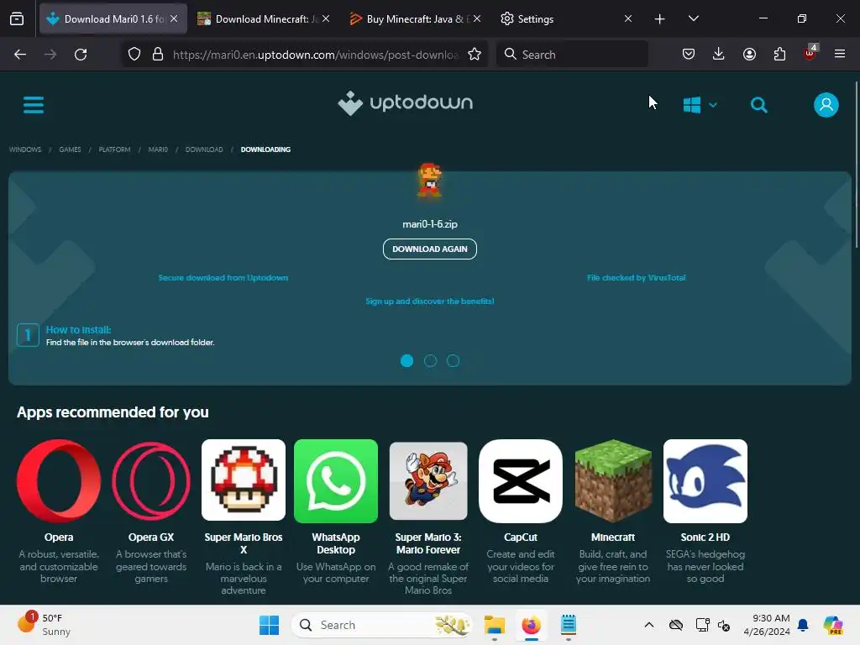
Task: Open Firefox View recent browsing
Action: [17, 18]
